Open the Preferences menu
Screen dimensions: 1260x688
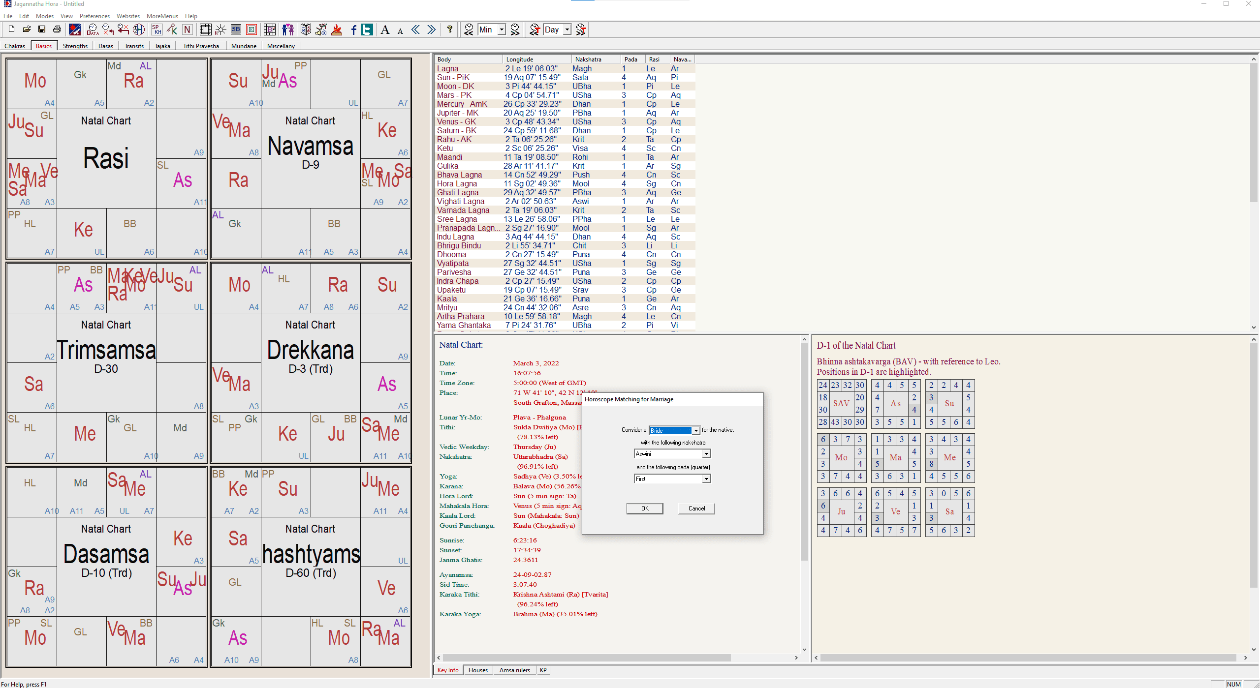[x=94, y=16]
